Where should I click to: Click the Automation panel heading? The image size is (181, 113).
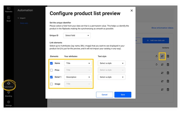coord(25,10)
